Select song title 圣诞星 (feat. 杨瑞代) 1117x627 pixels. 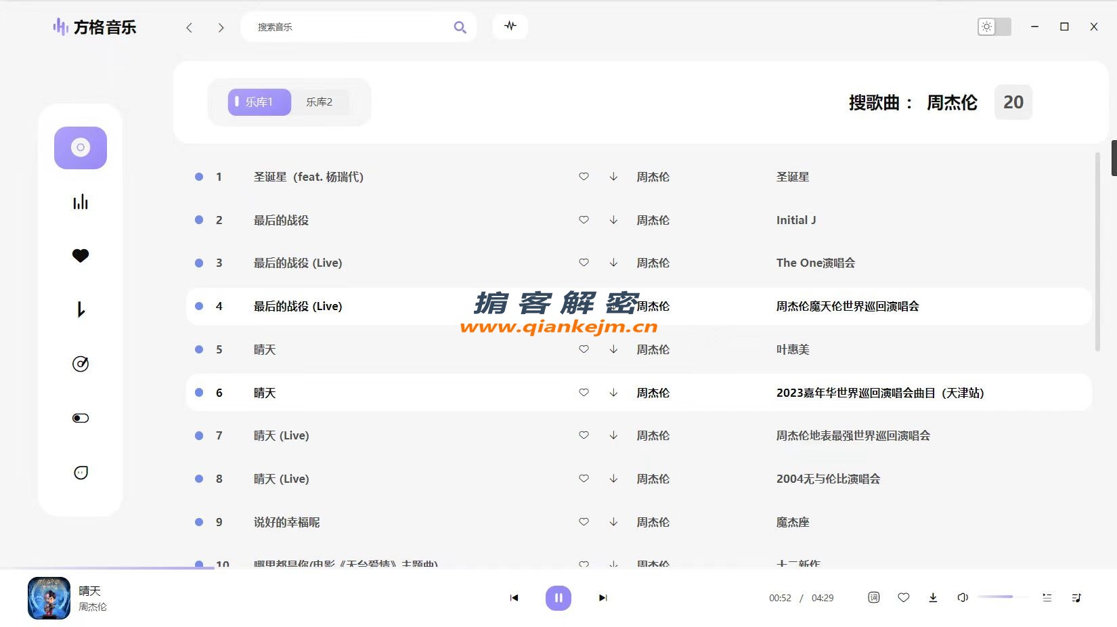309,177
